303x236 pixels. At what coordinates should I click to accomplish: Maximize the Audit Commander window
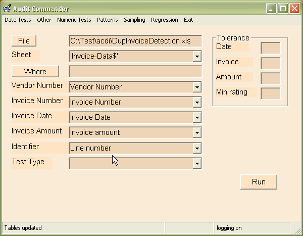283,8
